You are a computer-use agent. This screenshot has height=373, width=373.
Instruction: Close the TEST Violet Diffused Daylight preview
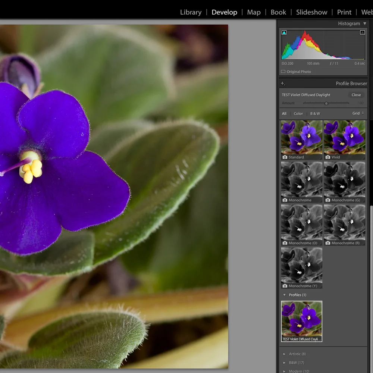[356, 95]
